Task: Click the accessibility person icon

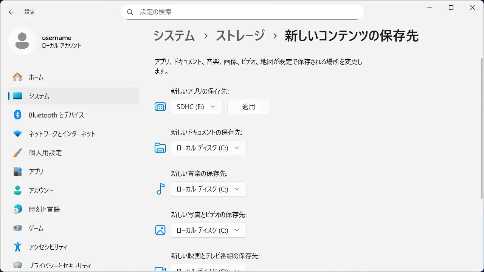Action: [x=17, y=247]
